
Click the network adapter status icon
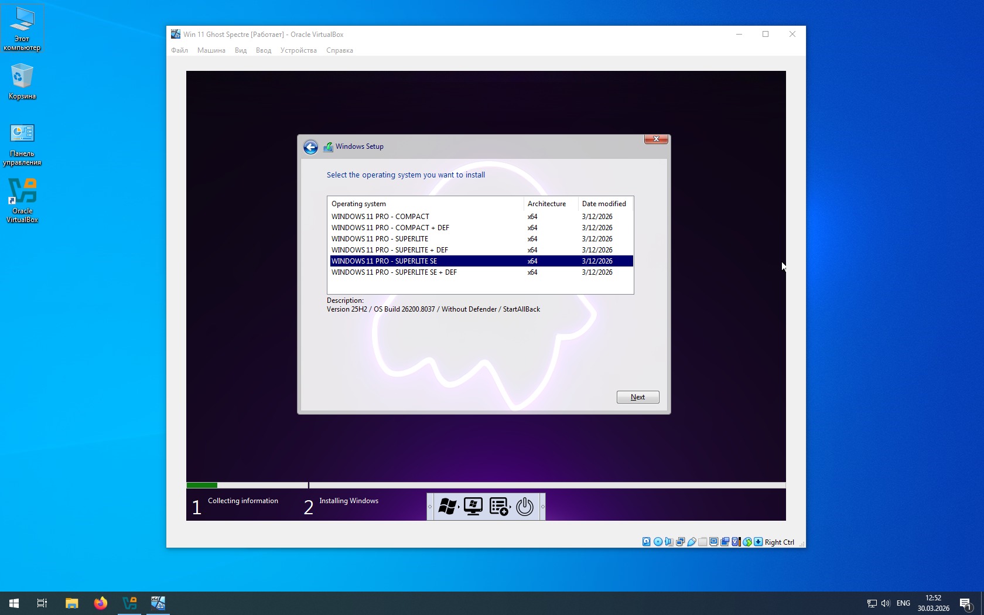pyautogui.click(x=680, y=542)
